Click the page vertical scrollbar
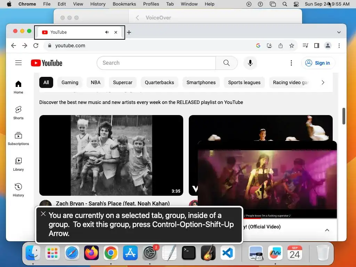This screenshot has width=356, height=267. pyautogui.click(x=344, y=116)
